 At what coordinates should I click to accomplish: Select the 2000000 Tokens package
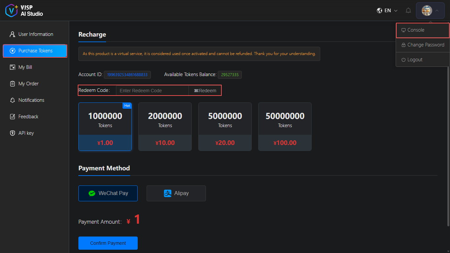coord(165,126)
